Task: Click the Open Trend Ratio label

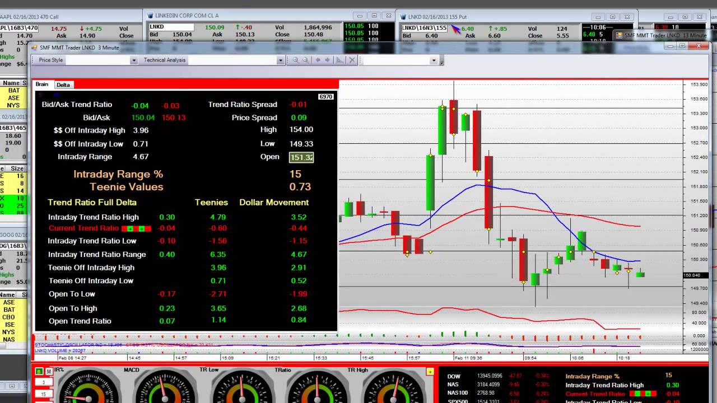Action: click(x=80, y=321)
